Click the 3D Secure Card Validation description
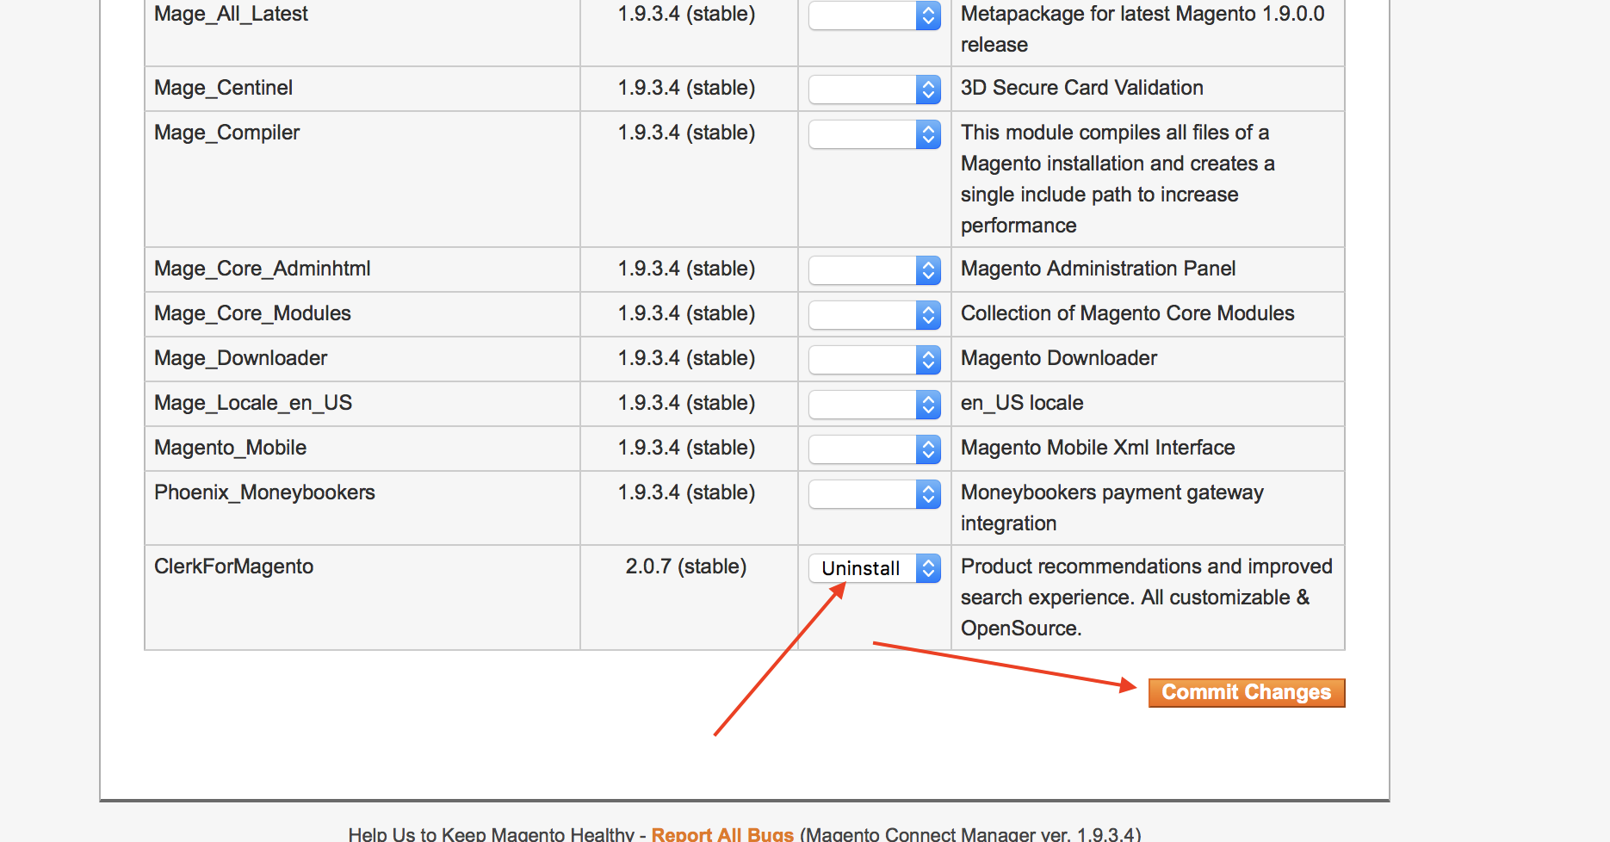 coord(1081,88)
